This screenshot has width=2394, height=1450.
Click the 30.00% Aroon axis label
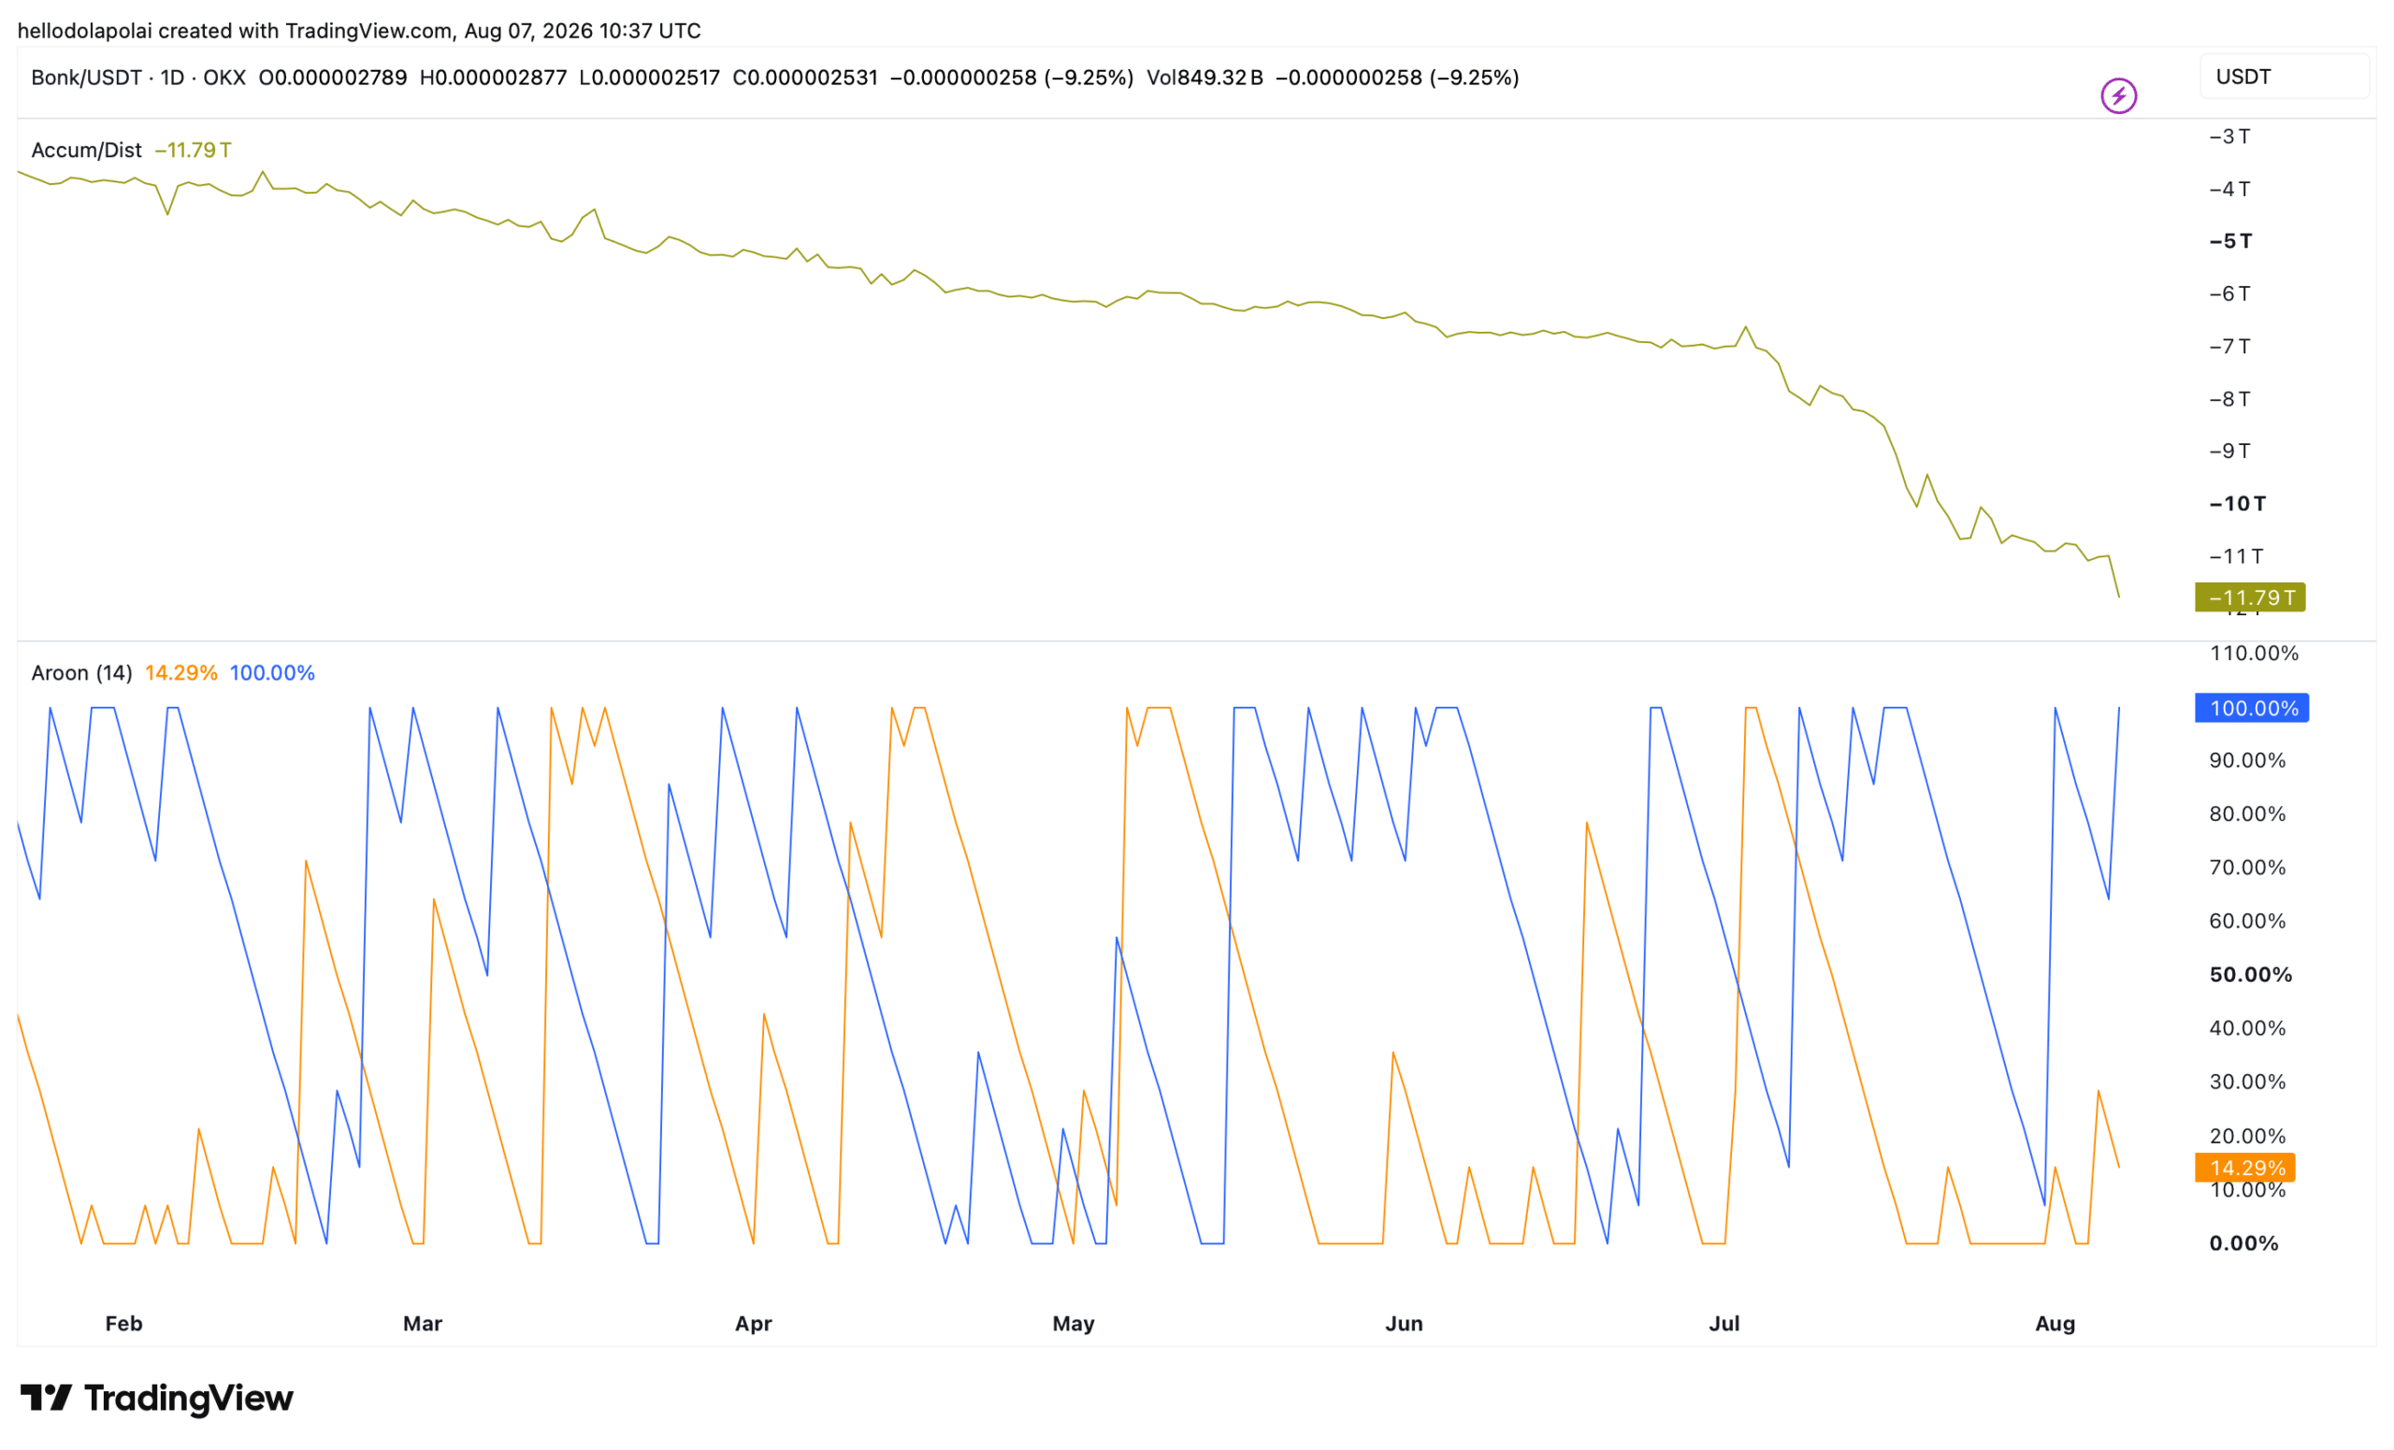(x=2246, y=1081)
